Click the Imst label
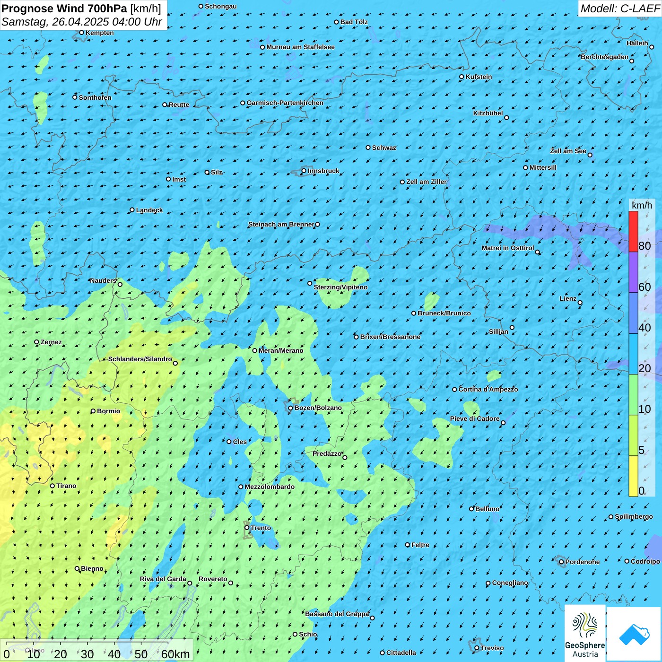The height and width of the screenshot is (662, 662). click(179, 179)
